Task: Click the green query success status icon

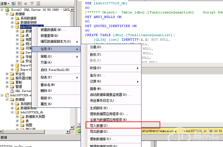Action: click(x=78, y=131)
